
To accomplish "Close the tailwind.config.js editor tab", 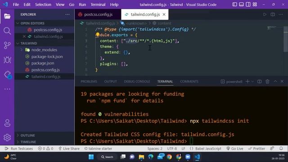I will (164, 14).
